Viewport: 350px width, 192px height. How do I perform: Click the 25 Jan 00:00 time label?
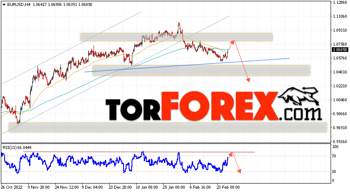tap(174, 187)
